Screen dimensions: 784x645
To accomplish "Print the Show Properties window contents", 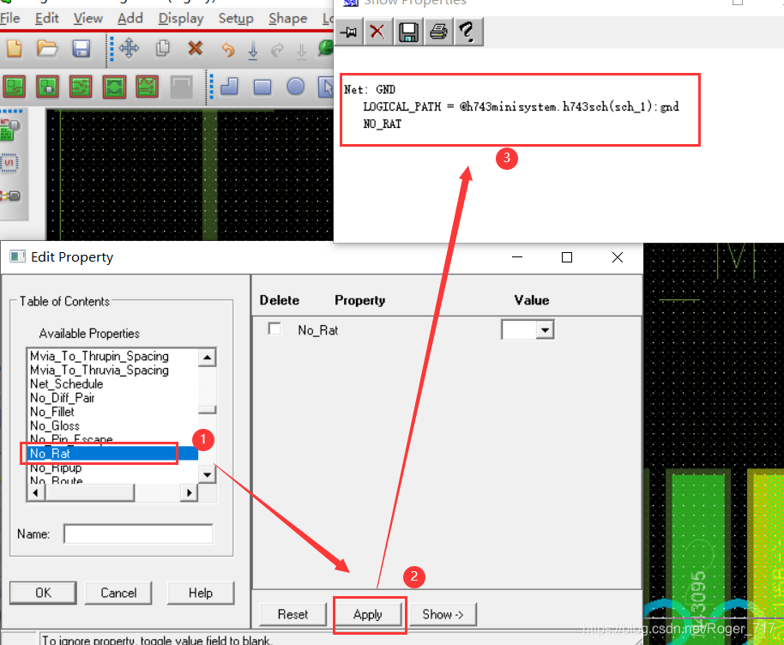I will pyautogui.click(x=438, y=33).
